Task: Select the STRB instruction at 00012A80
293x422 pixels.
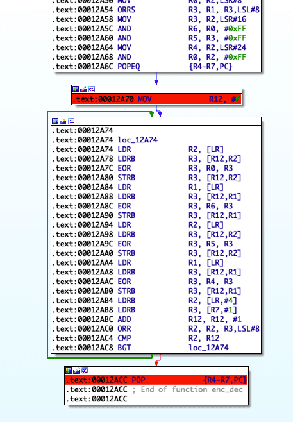Action: pos(147,178)
